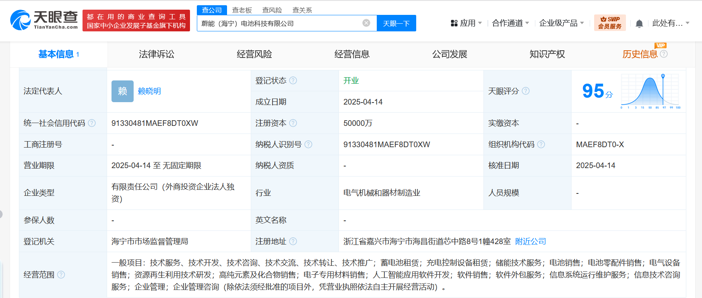702x298 pixels.
Task: Clear the search box text
Action: coord(366,23)
